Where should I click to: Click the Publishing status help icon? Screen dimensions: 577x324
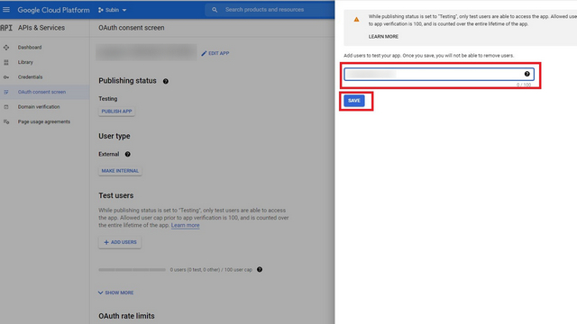(x=166, y=81)
